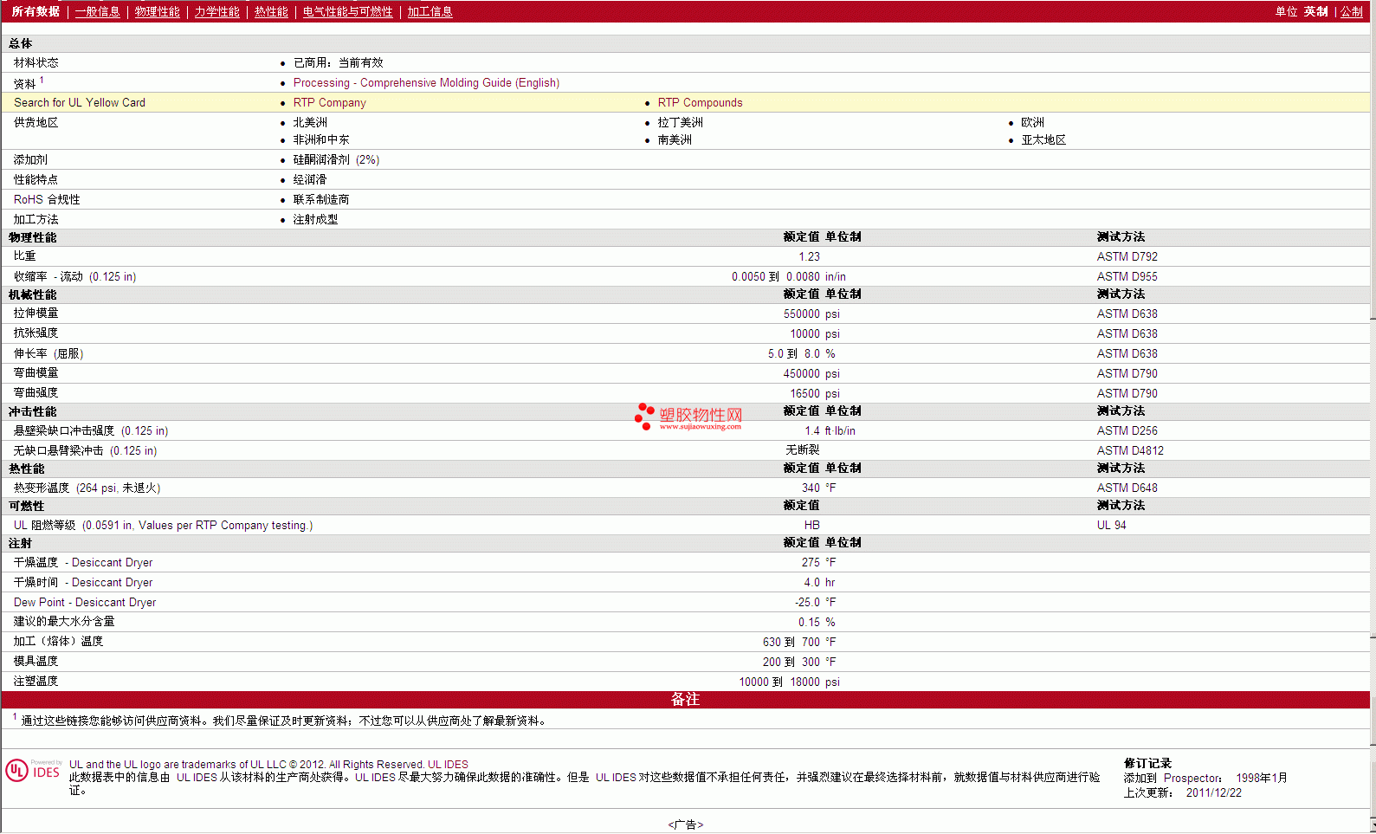Click the right-edge vertical scrollbar
The image size is (1376, 834).
point(1373,416)
